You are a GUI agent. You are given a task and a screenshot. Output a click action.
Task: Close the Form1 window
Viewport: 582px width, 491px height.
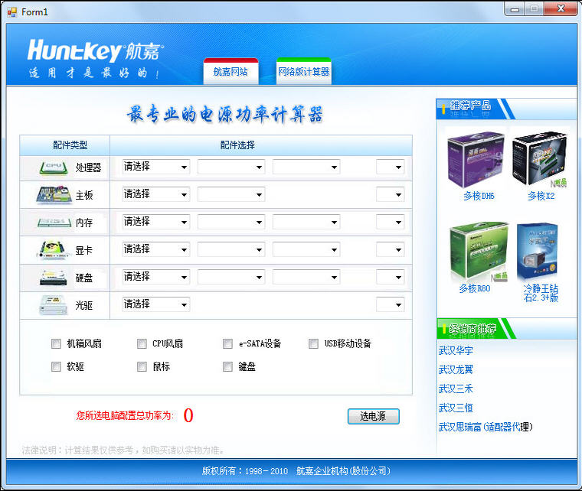(561, 9)
